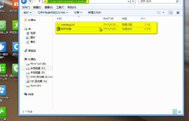Sort by the 大小 column header
The width and height of the screenshot is (189, 121).
click(x=143, y=18)
